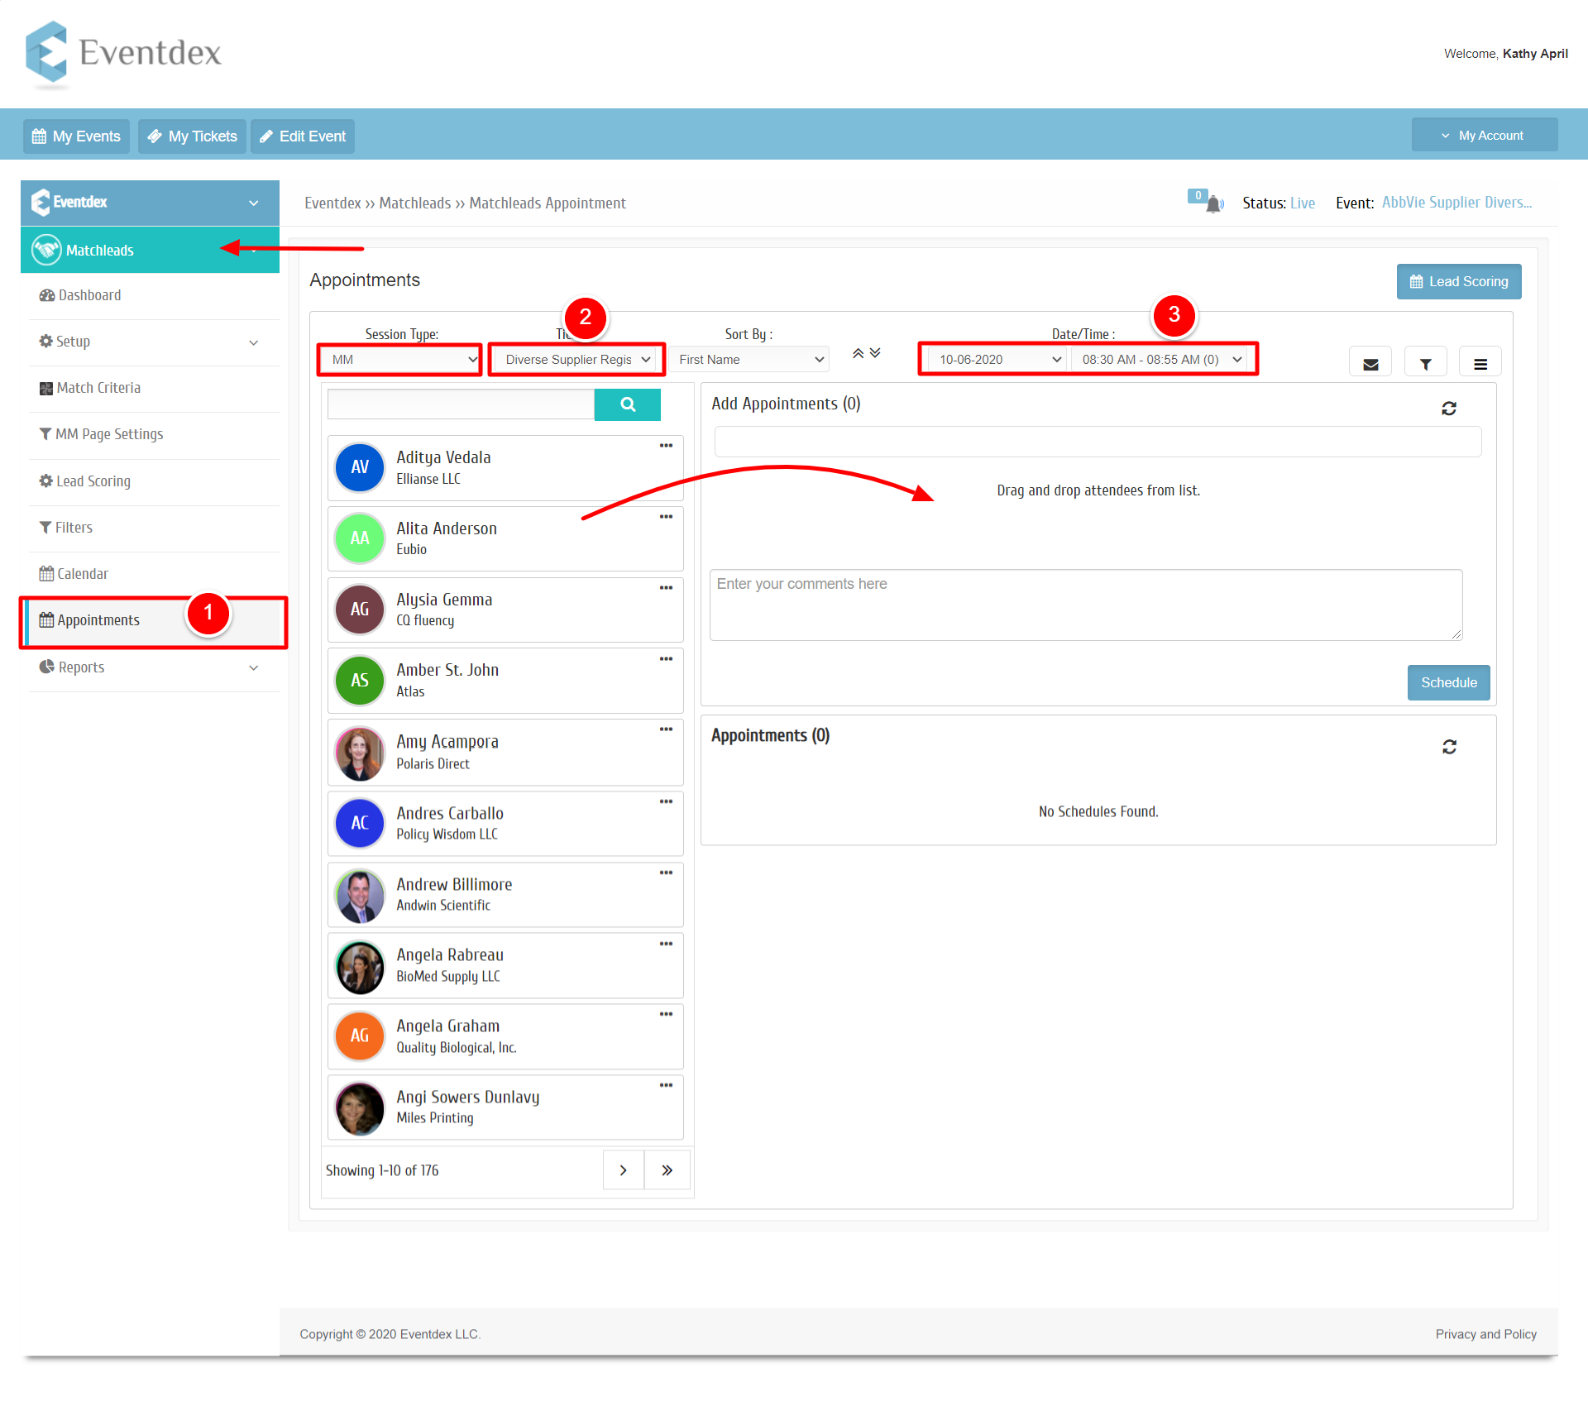This screenshot has height=1425, width=1588.
Task: Go to next page of attendees
Action: click(x=624, y=1170)
